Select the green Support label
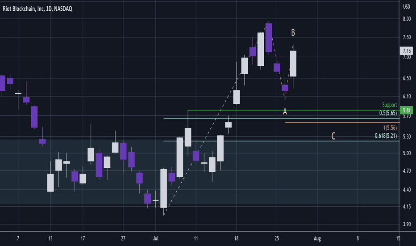The image size is (416, 246). 390,105
